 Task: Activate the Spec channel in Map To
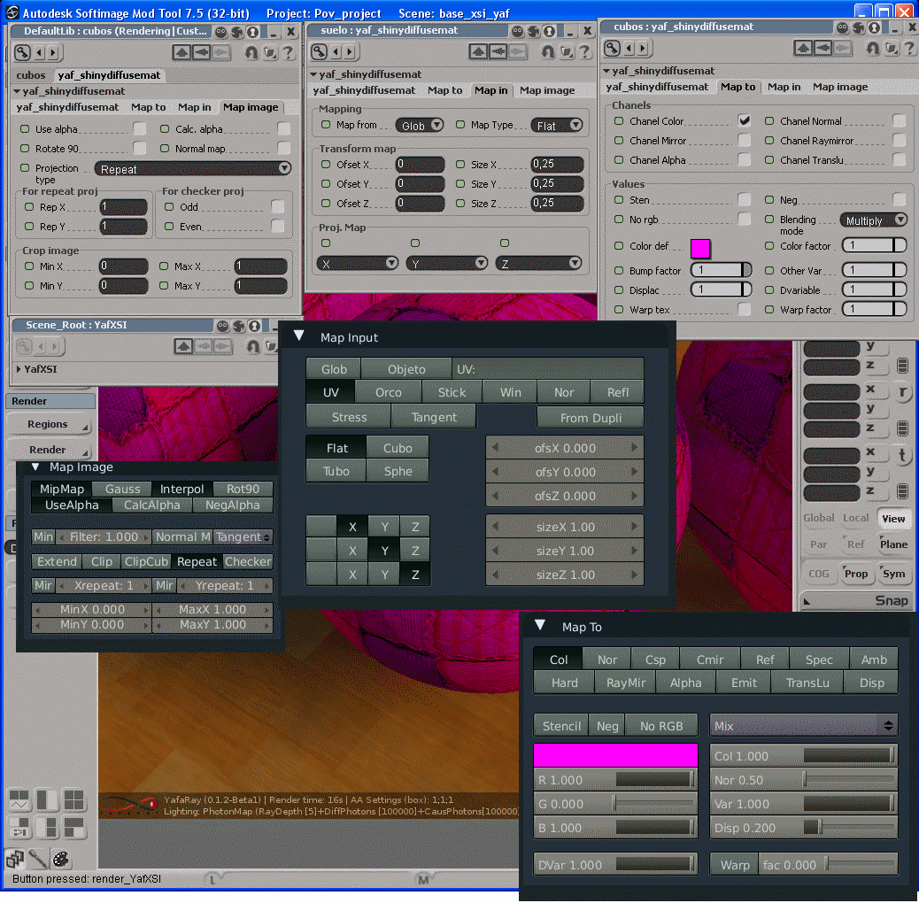[819, 660]
